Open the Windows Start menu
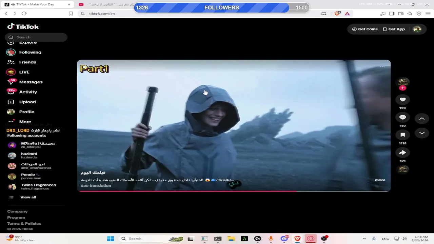This screenshot has height=244, width=434. pos(111,239)
